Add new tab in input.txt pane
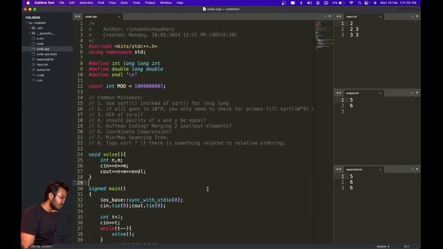 coord(413,17)
